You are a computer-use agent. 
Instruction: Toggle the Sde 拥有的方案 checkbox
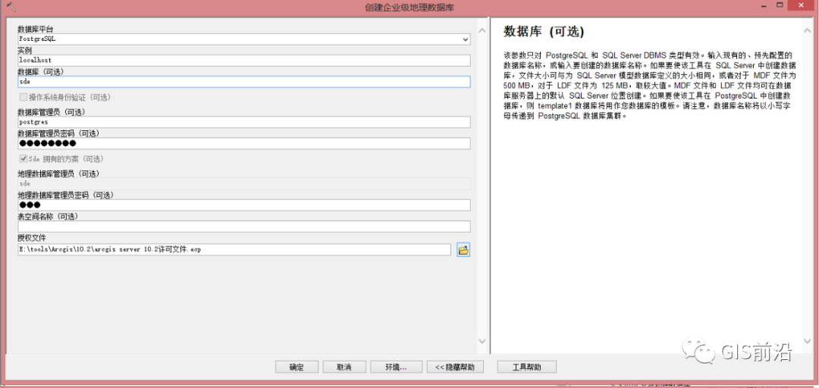[x=23, y=158]
